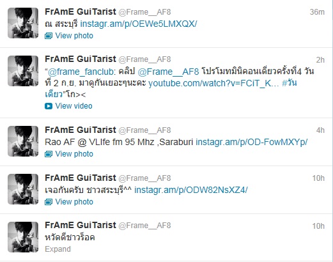333x262 pixels.
Task: Click @Frame__AF8 mention inside quoted tweet
Action: click(x=168, y=72)
